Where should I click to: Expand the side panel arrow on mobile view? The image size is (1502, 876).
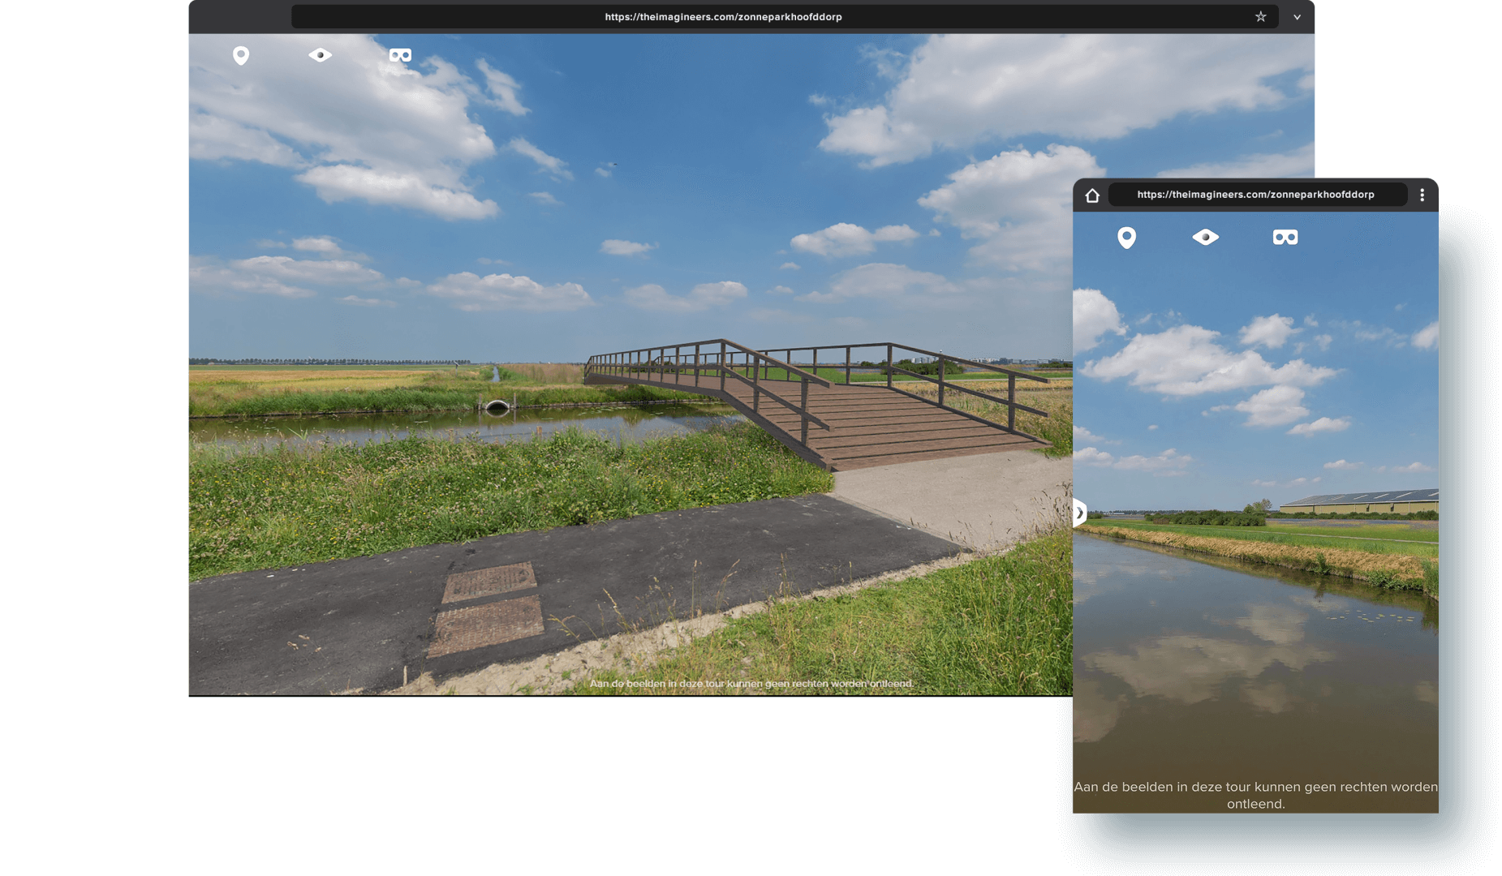pyautogui.click(x=1079, y=513)
